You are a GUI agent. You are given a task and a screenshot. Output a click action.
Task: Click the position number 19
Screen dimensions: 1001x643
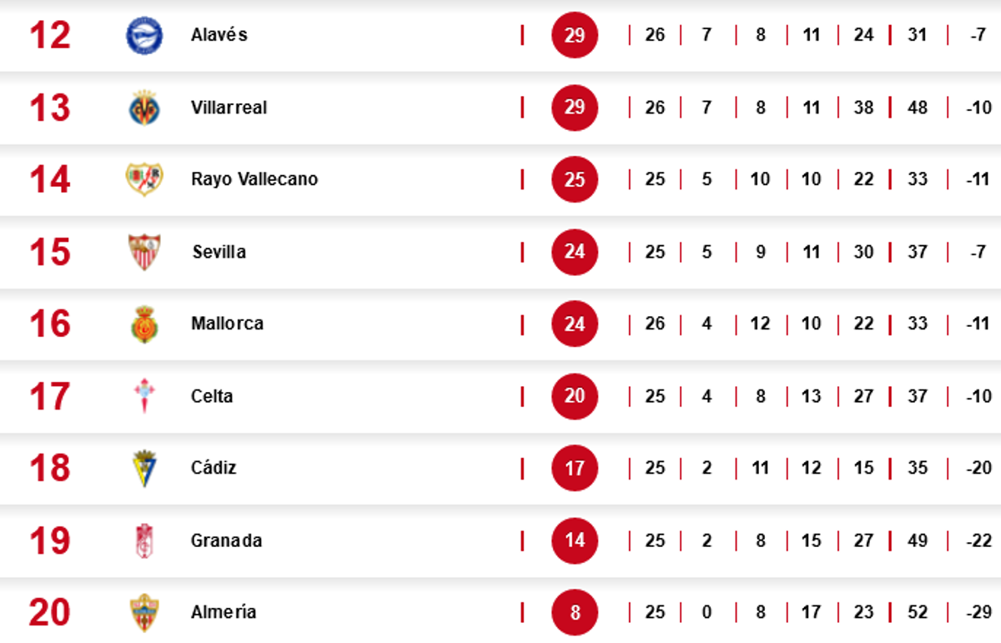pos(50,540)
